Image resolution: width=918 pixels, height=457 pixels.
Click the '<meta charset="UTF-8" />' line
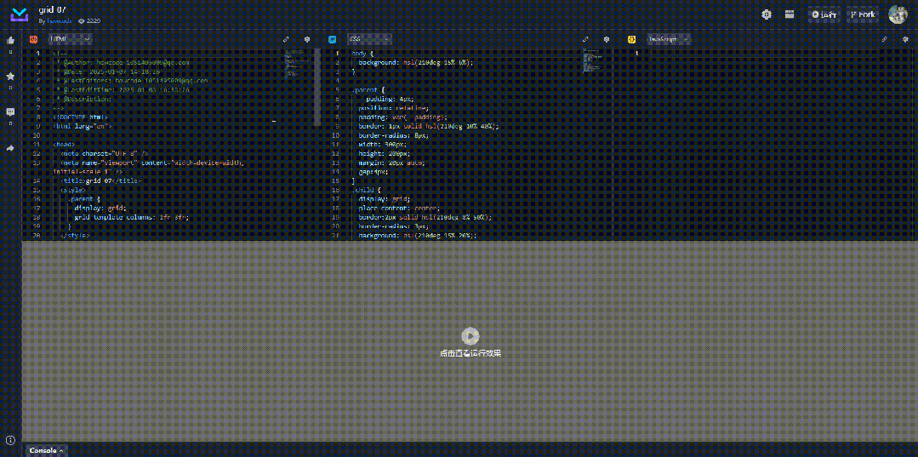click(x=104, y=153)
